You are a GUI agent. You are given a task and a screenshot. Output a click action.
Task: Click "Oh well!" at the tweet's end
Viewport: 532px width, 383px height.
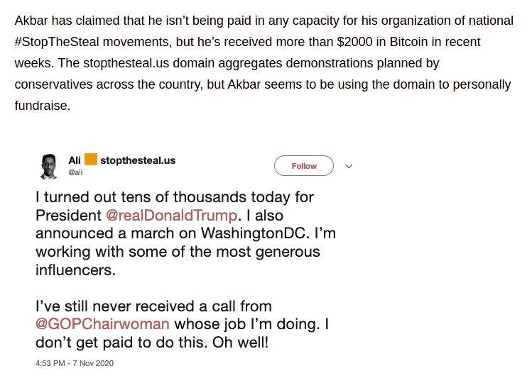tap(241, 343)
